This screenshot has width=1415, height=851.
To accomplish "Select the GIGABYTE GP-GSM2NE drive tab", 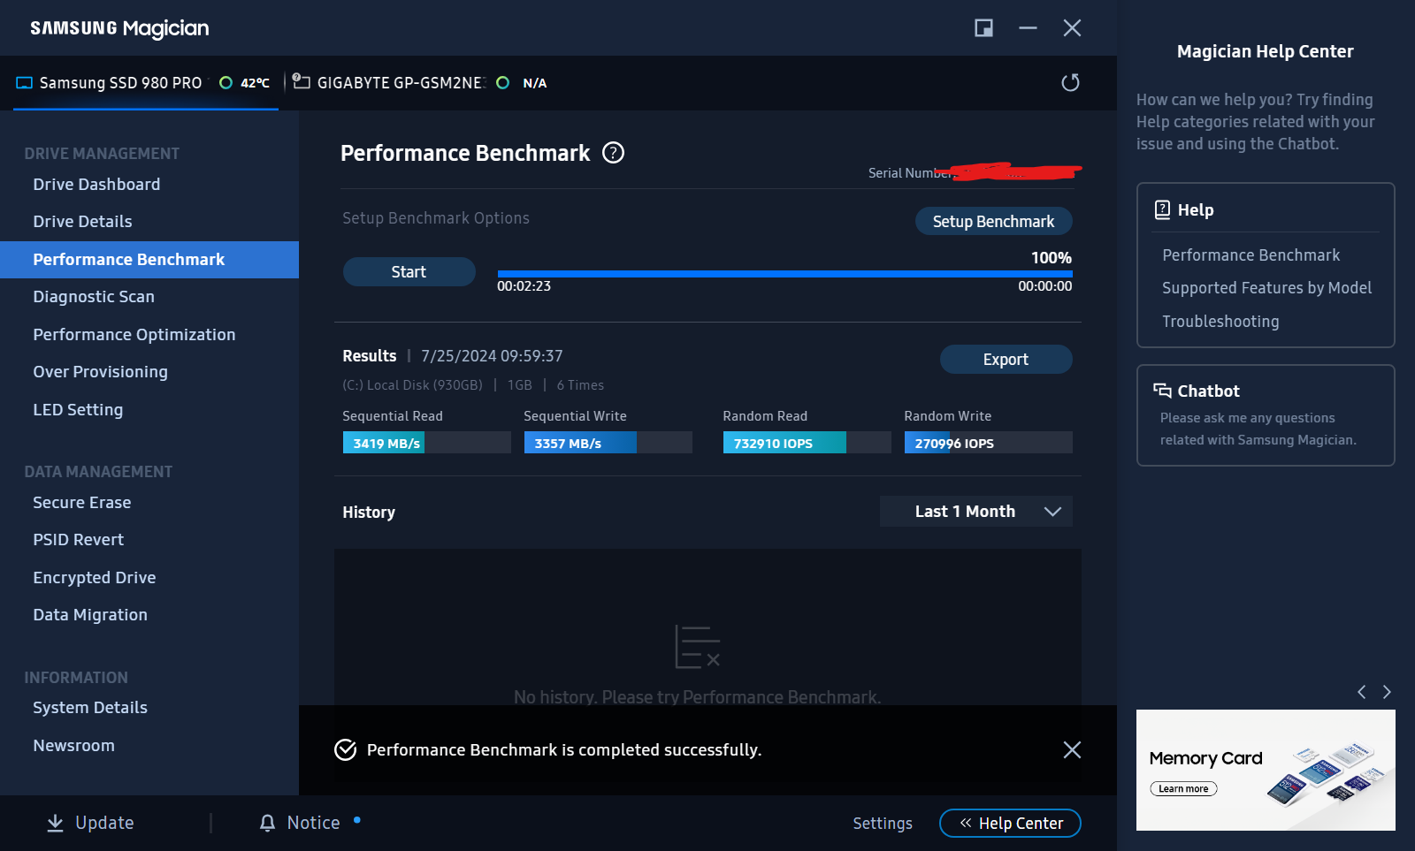I will pos(420,83).
